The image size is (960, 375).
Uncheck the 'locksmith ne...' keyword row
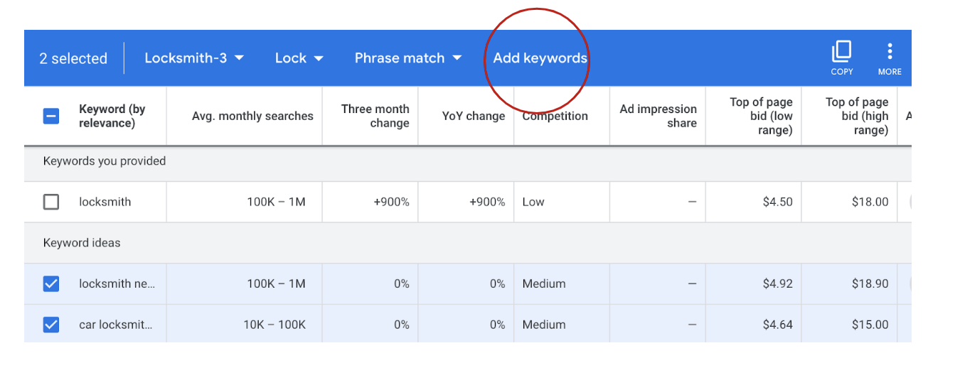(x=51, y=283)
